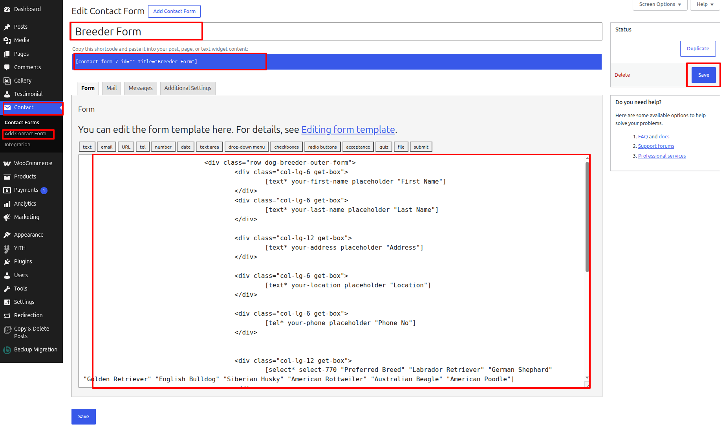723x443 pixels.
Task: Open the Appearance paintbrush icon
Action: [x=7, y=235]
